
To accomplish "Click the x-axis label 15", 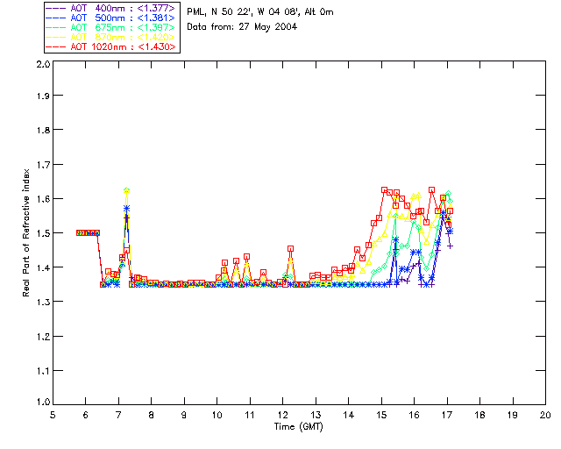I will coord(381,415).
